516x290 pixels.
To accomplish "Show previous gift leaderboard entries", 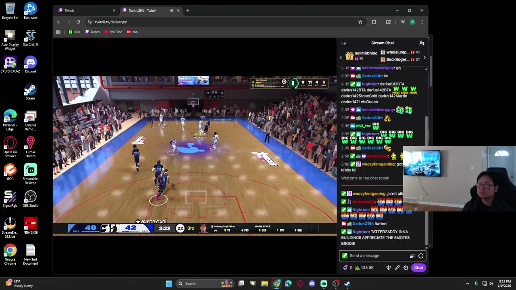I will 341,58.
